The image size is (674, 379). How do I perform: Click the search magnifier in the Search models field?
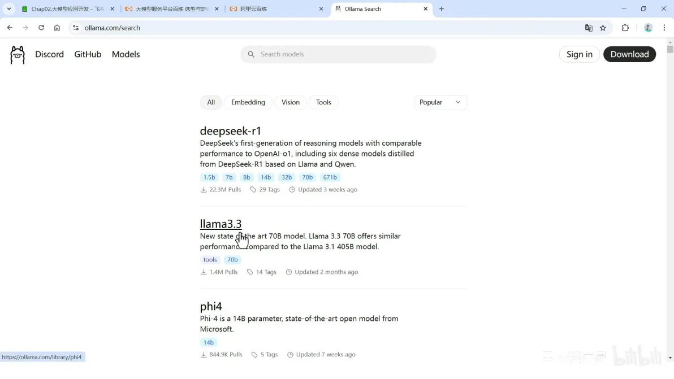pos(251,54)
